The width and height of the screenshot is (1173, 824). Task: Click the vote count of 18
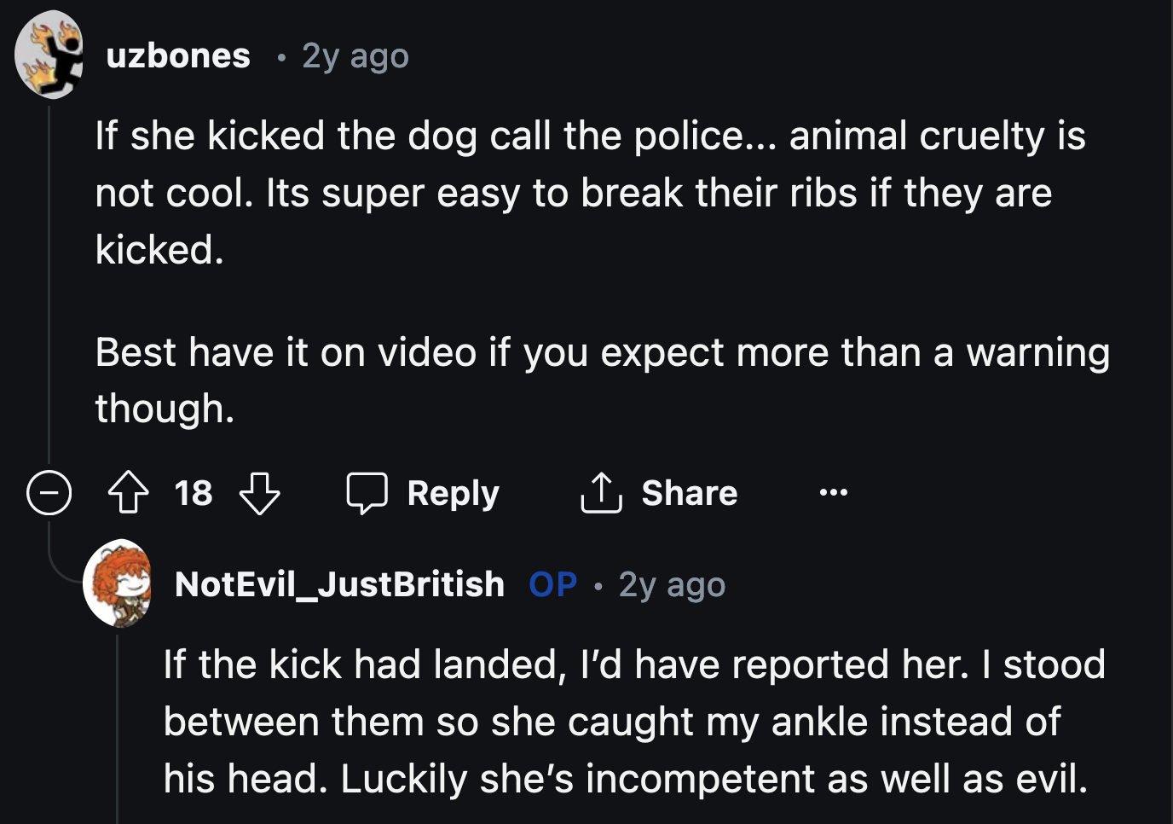pyautogui.click(x=194, y=493)
